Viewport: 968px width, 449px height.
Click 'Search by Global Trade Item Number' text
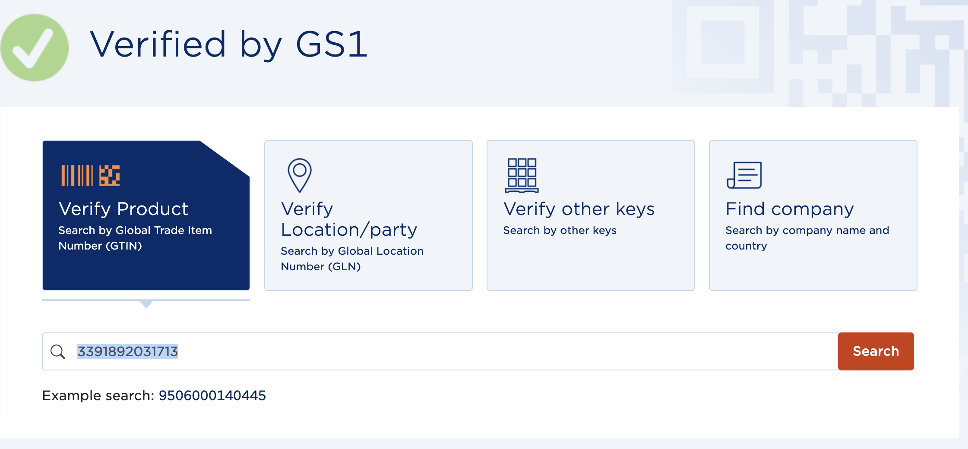135,238
